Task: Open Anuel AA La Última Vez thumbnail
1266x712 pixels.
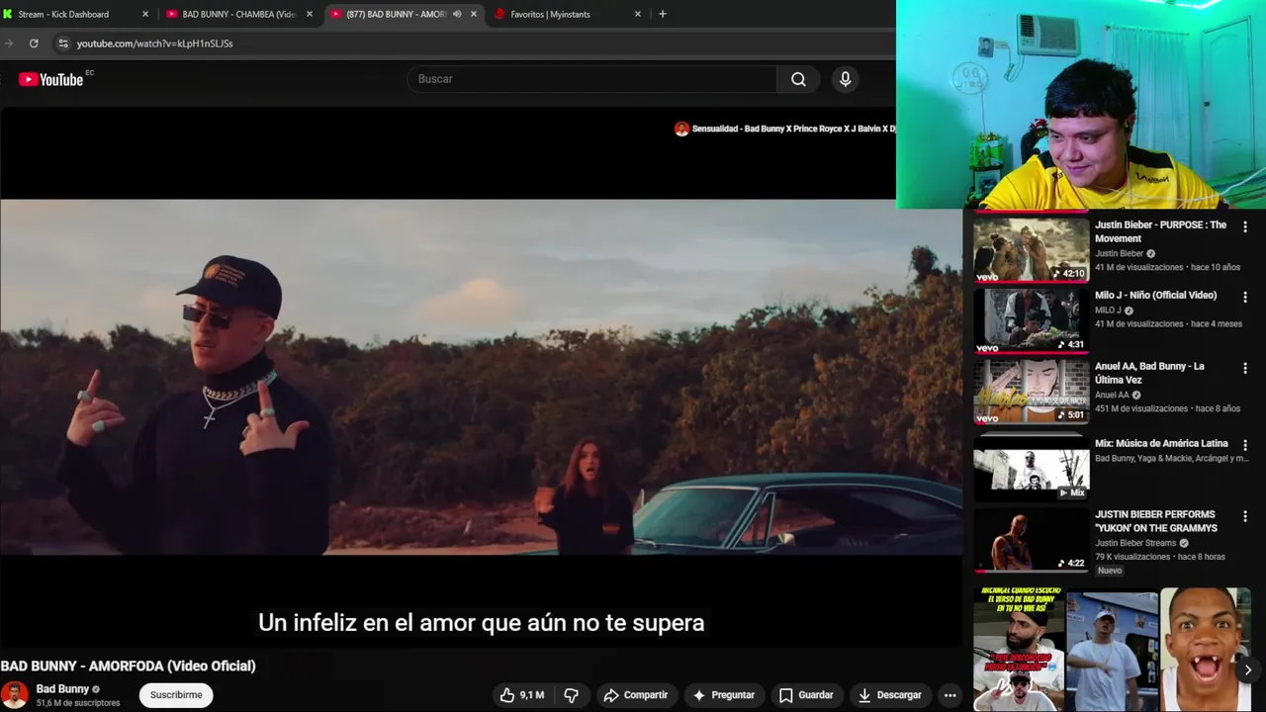Action: pyautogui.click(x=1031, y=392)
